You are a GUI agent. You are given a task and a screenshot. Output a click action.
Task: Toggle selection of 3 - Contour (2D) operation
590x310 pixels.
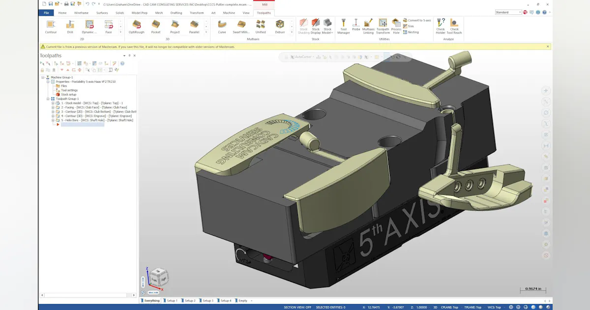(x=58, y=112)
